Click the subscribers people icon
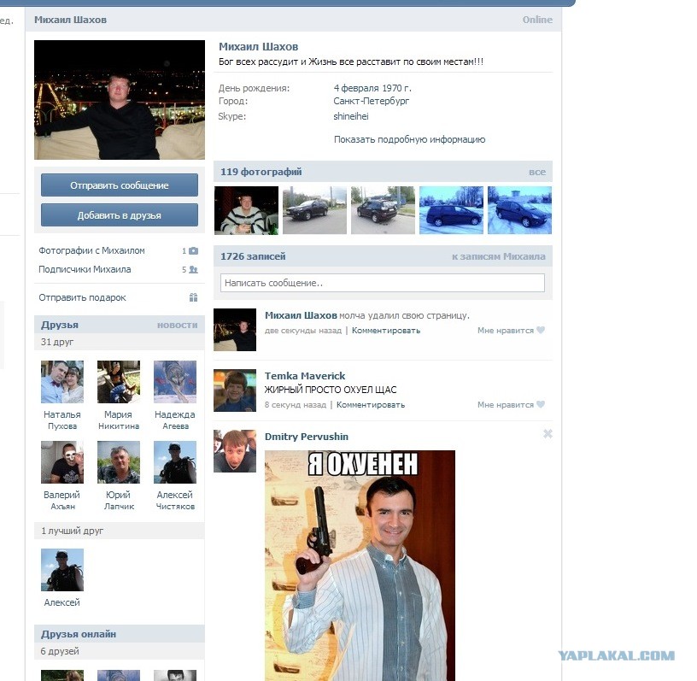697x681 pixels. click(193, 270)
